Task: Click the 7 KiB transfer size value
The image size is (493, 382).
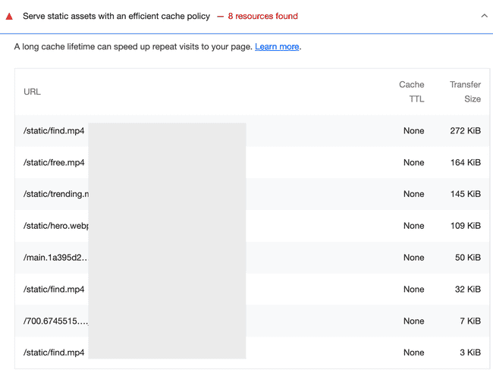Action: [468, 321]
